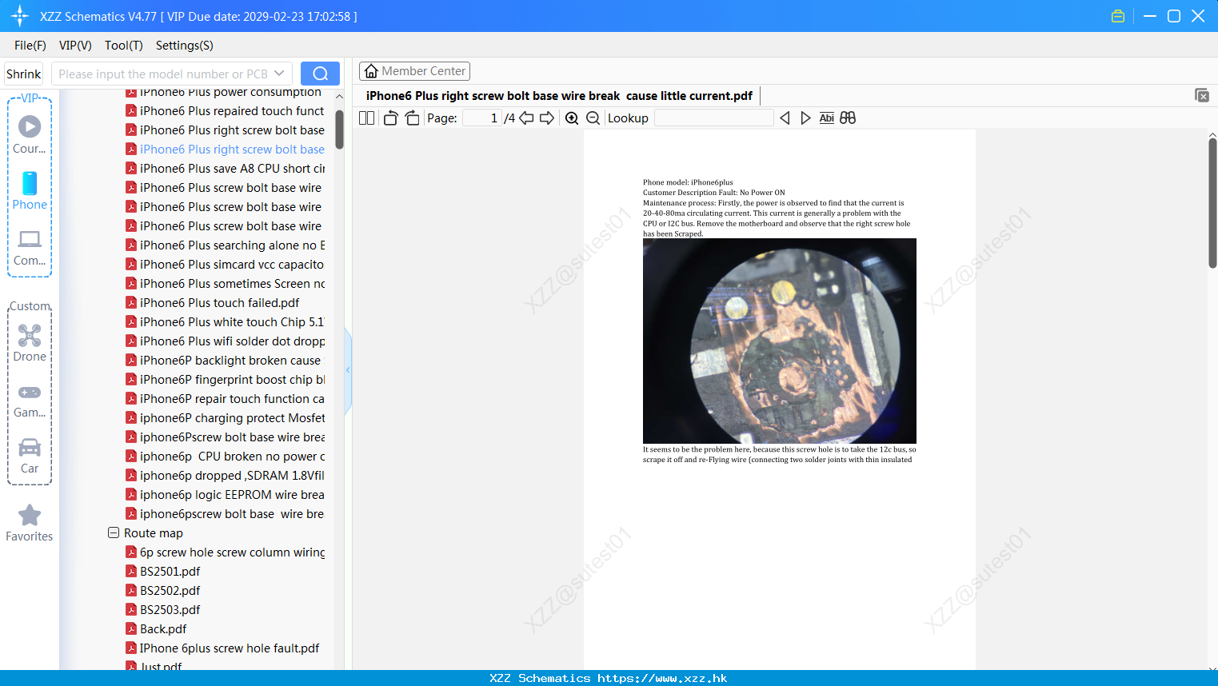Viewport: 1218px width, 686px height.
Task: Click the yellow VIP store icon in title bar
Action: pos(1118,16)
